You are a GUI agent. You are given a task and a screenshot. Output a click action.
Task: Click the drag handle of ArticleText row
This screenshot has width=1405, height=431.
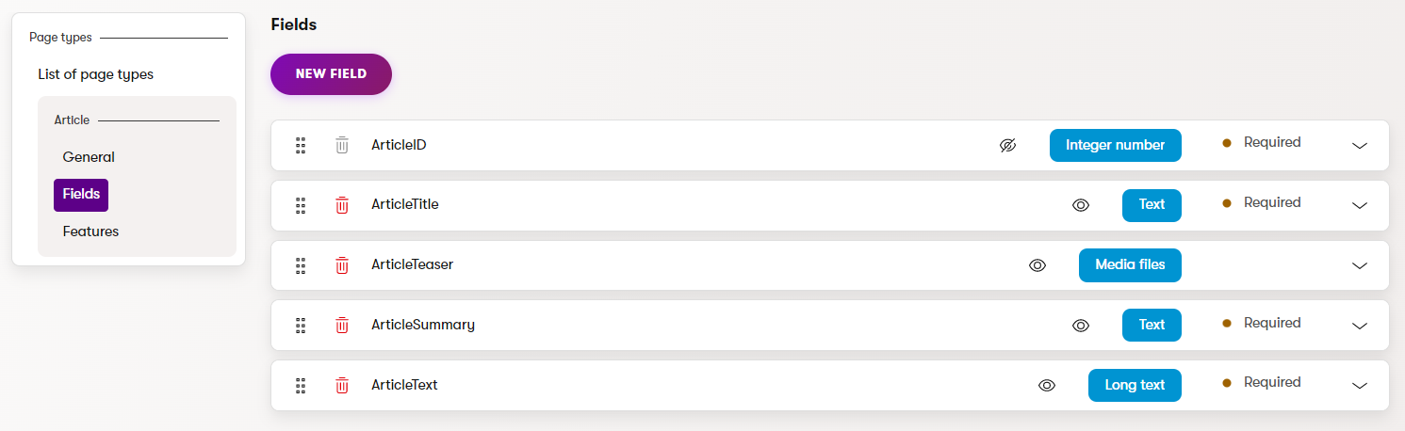(x=301, y=386)
